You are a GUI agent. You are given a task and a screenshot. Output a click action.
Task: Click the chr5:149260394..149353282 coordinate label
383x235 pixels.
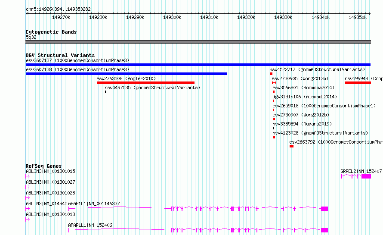(x=58, y=9)
